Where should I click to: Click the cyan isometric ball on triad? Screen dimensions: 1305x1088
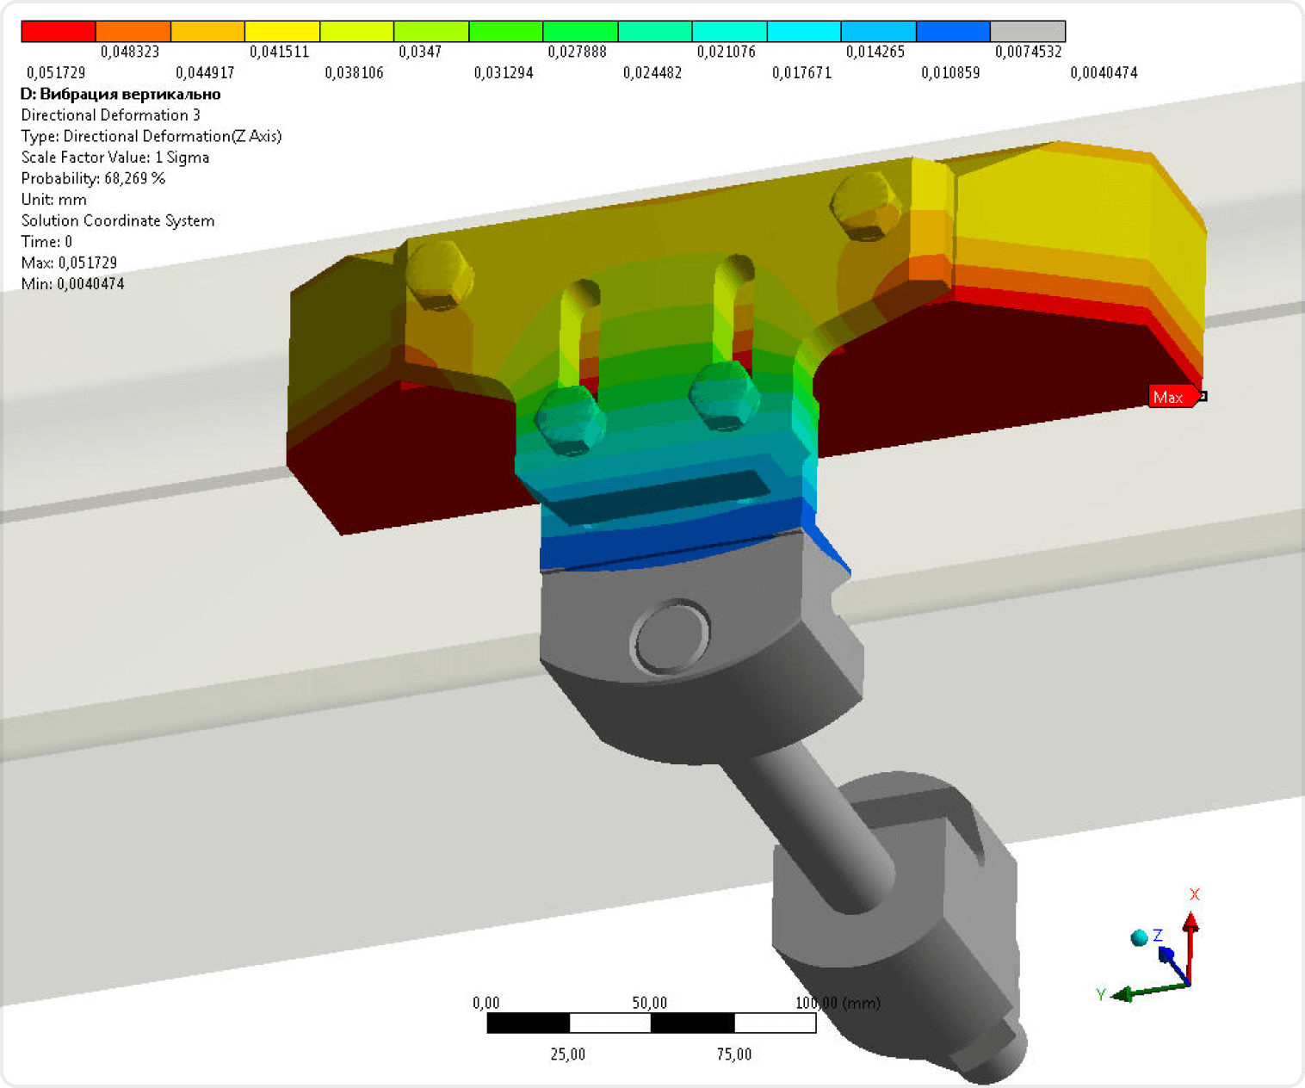(1139, 938)
